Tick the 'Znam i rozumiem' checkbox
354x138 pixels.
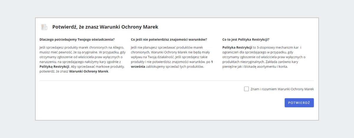[x=246, y=89]
